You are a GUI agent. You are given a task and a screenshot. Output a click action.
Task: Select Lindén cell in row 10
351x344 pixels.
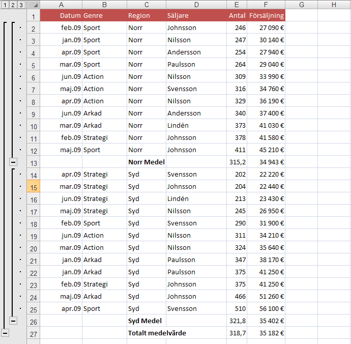coord(196,125)
